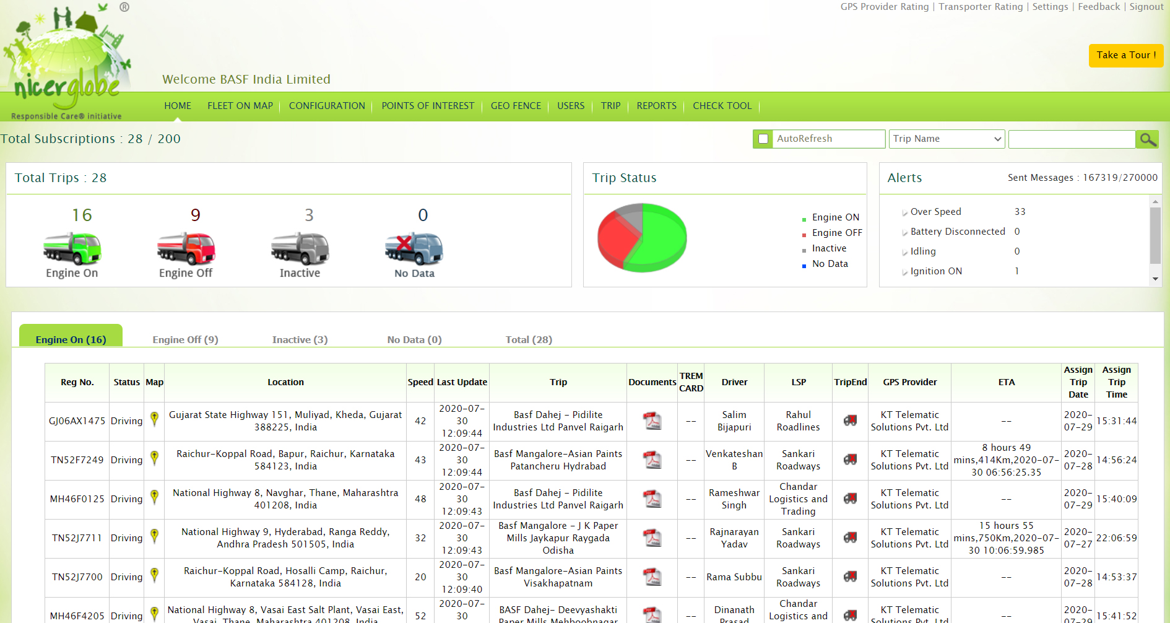Open Transporter Rating link
The image size is (1170, 623).
click(x=981, y=7)
